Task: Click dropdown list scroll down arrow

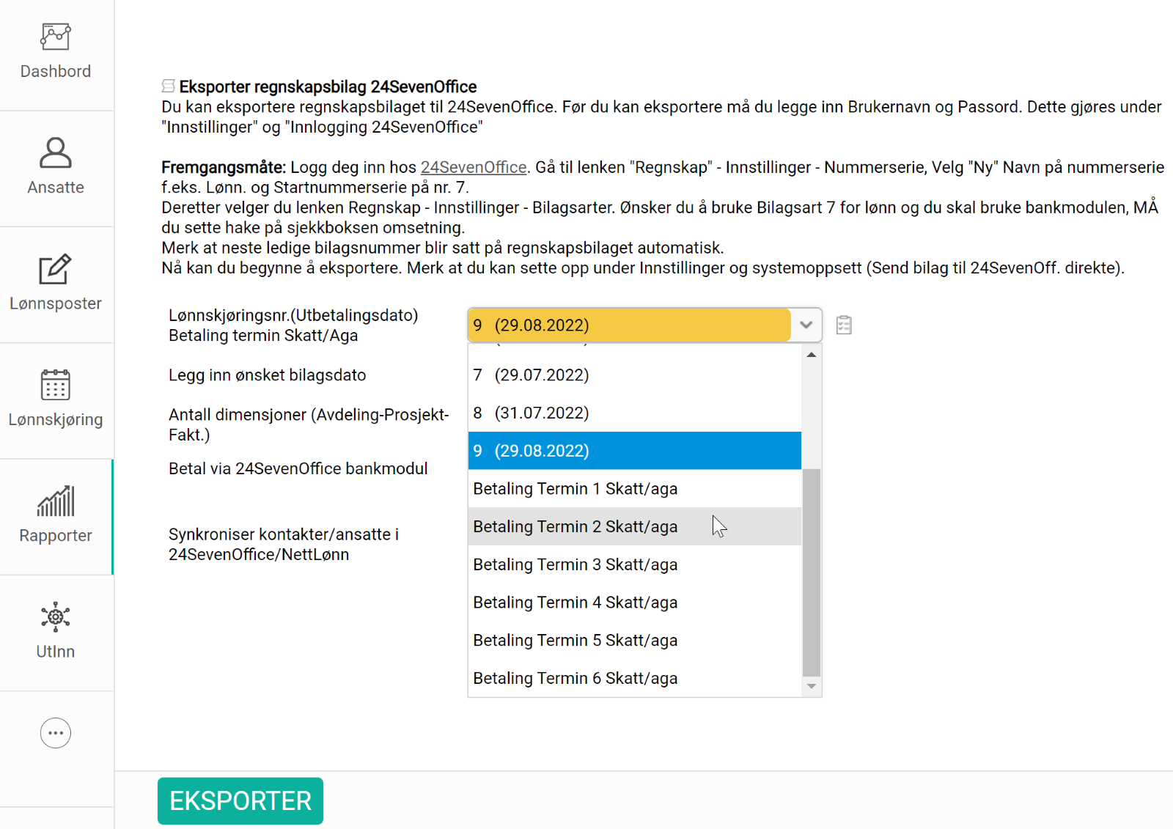Action: [812, 687]
